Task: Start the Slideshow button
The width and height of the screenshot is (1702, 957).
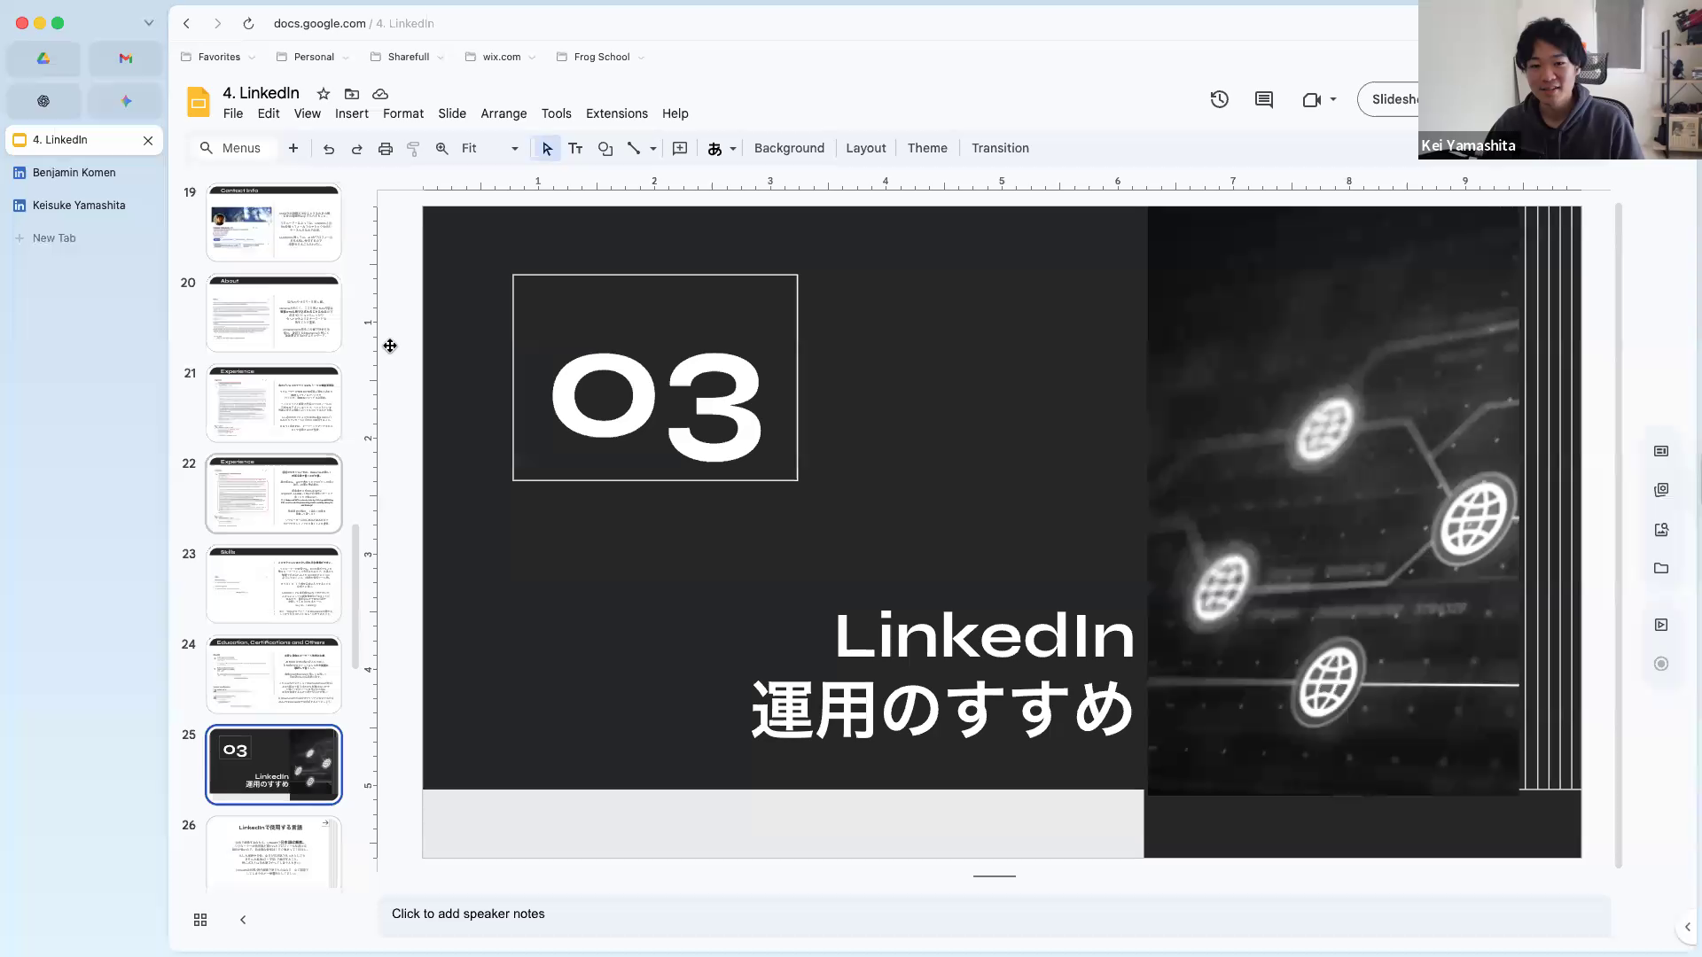Action: click(x=1389, y=99)
